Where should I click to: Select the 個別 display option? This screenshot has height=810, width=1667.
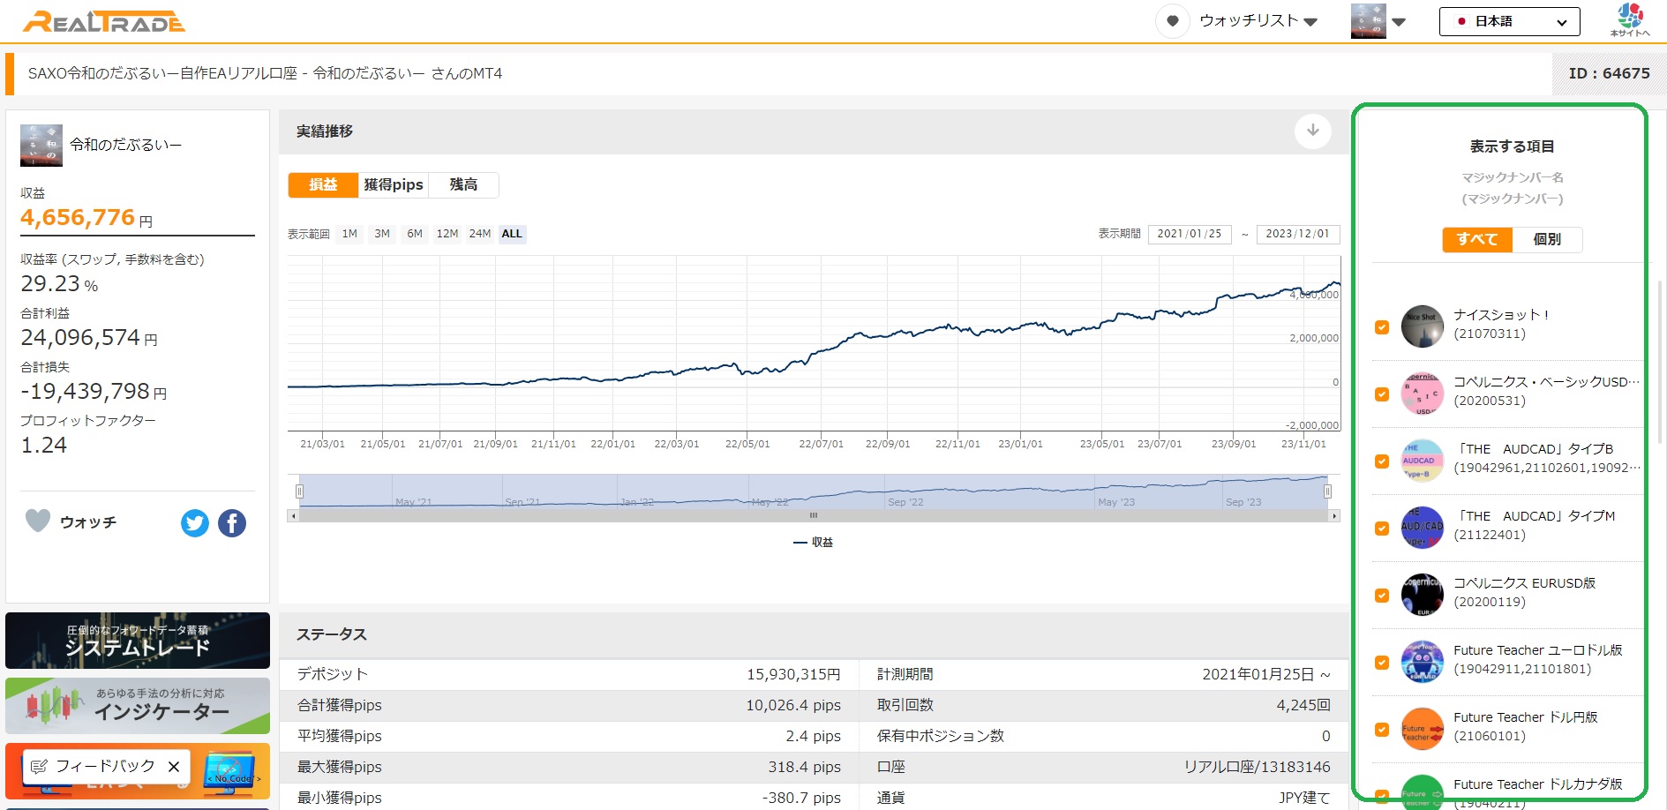(x=1547, y=239)
